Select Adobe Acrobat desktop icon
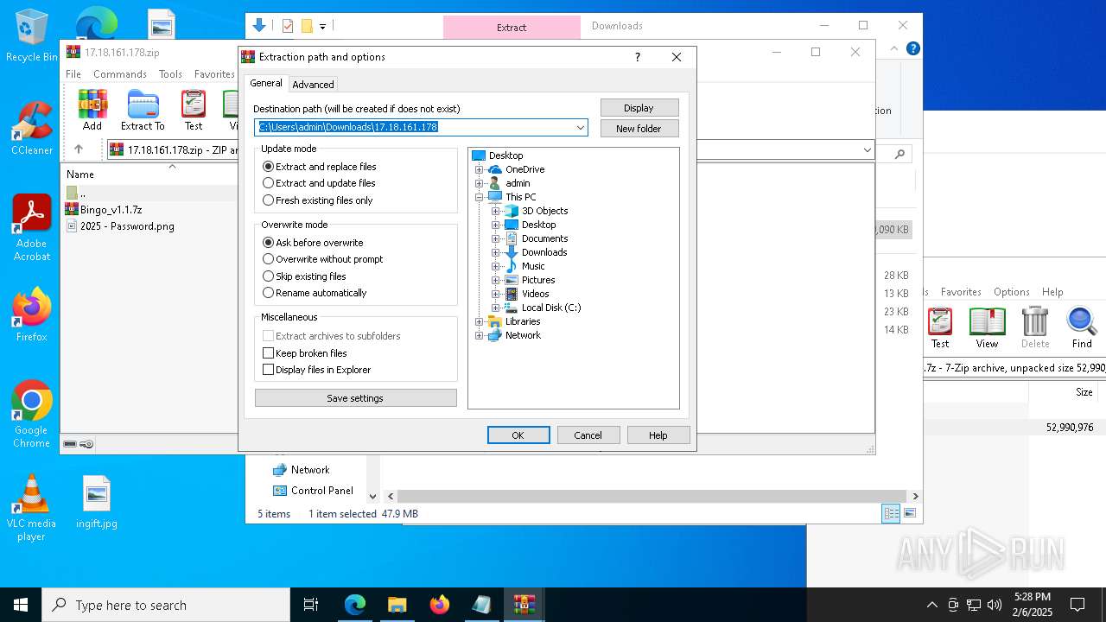Screen dimensions: 1106x622 (x=32, y=228)
